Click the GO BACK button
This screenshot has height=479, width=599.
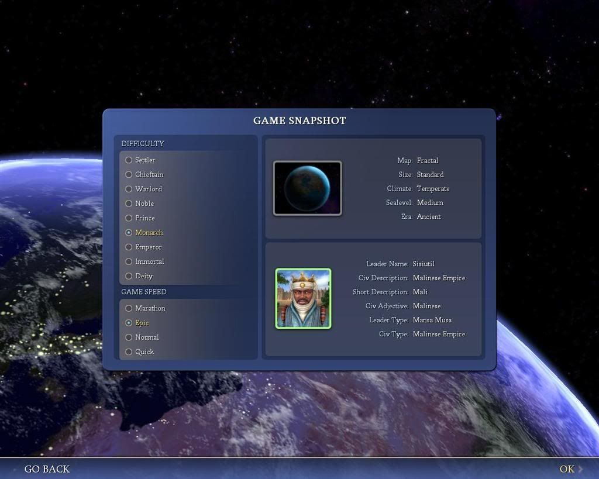(x=47, y=469)
